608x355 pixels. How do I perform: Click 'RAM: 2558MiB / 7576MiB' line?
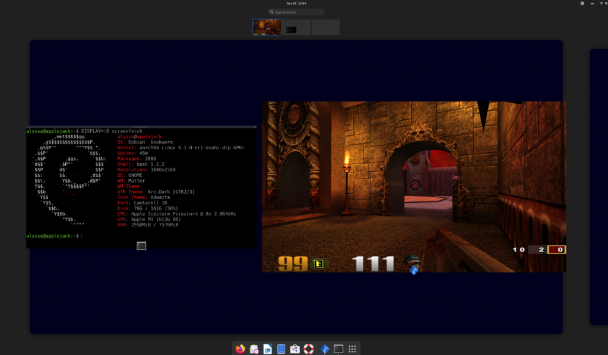[148, 225]
